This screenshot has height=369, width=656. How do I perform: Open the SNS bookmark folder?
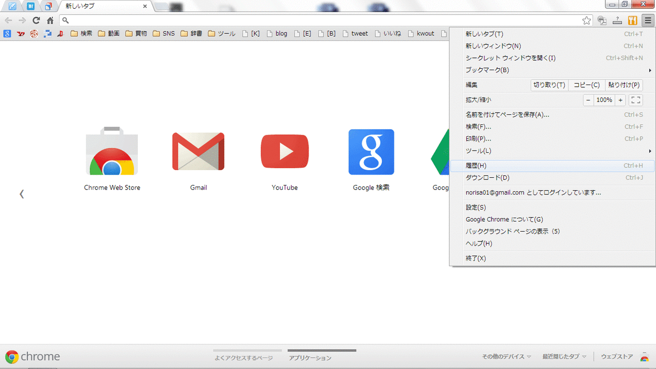coord(163,34)
